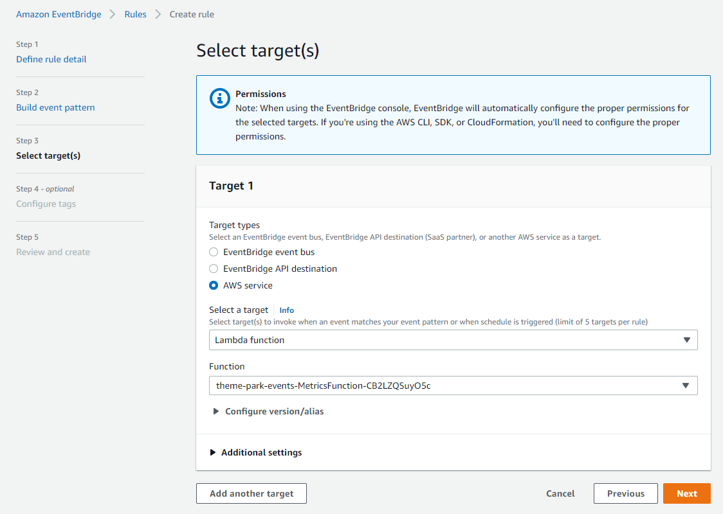Select EventBridge API destination radio option

pos(214,269)
